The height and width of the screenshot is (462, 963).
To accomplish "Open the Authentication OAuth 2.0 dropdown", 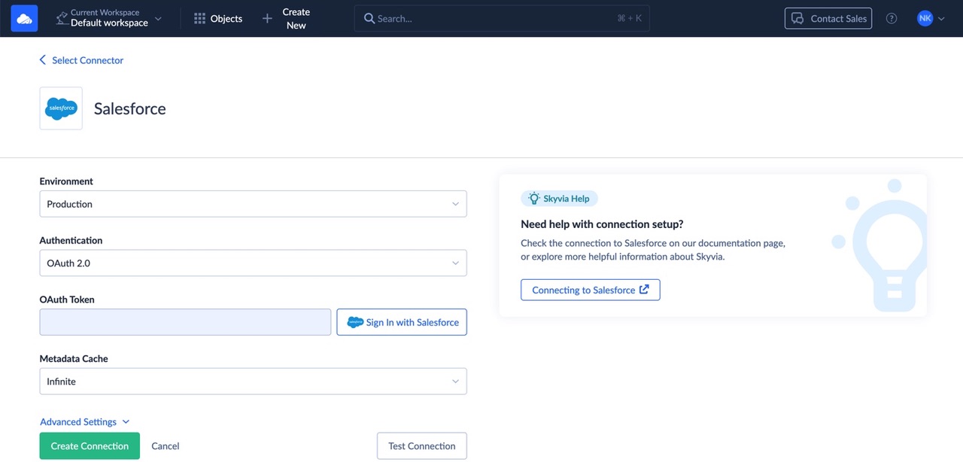I will (x=253, y=263).
